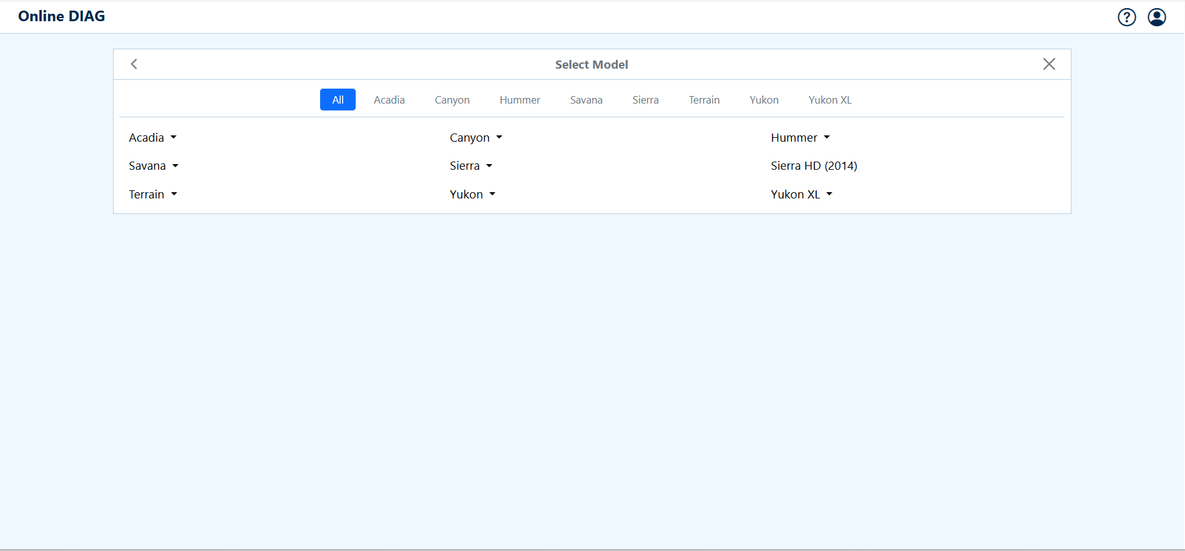This screenshot has height=551, width=1185.
Task: Open the Sierra dropdown in the list
Action: (471, 166)
